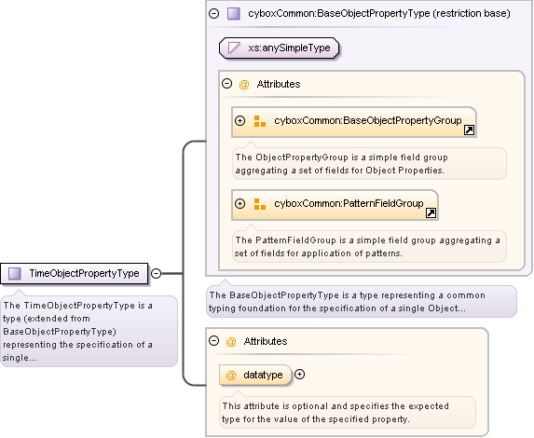Collapse the BaseObjectPropertyType restriction base section

click(213, 14)
